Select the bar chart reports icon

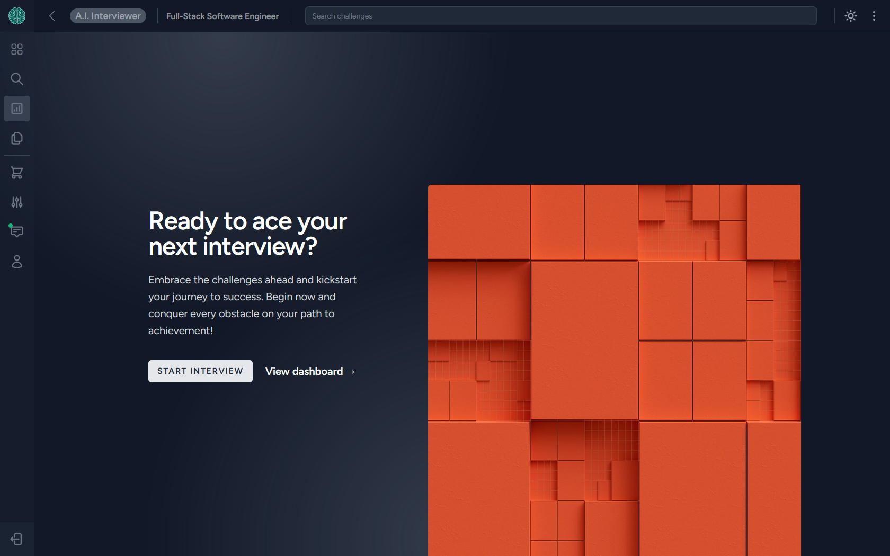(17, 109)
